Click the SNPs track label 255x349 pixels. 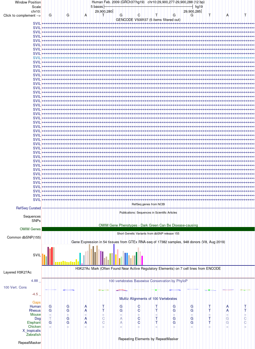click(36, 221)
